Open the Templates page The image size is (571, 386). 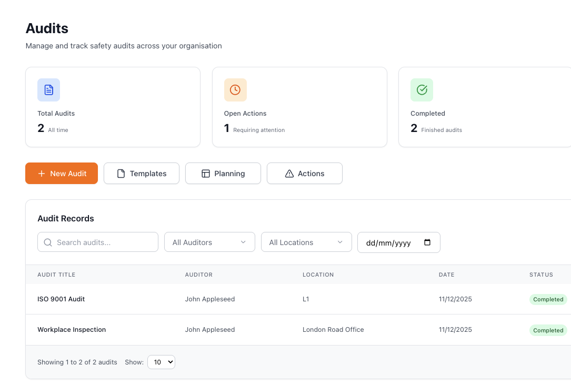(142, 174)
